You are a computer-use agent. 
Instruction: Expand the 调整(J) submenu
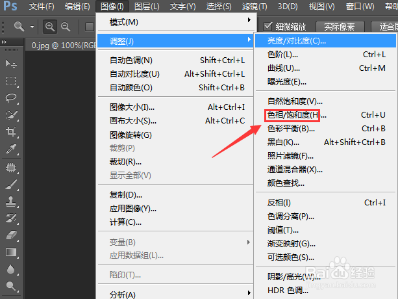click(x=176, y=41)
